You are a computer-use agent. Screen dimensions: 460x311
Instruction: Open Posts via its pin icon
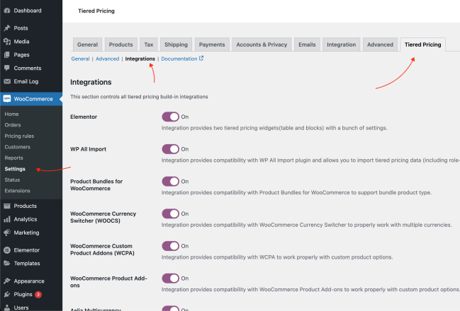click(7, 28)
